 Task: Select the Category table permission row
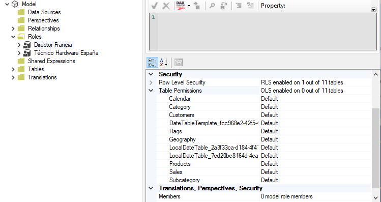point(264,107)
